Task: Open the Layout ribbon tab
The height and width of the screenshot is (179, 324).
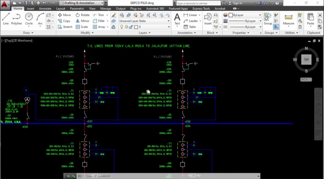Action: pyautogui.click(x=61, y=9)
